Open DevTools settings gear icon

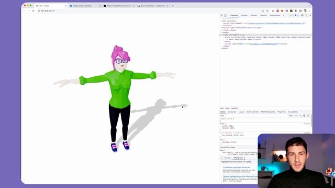coord(303,15)
